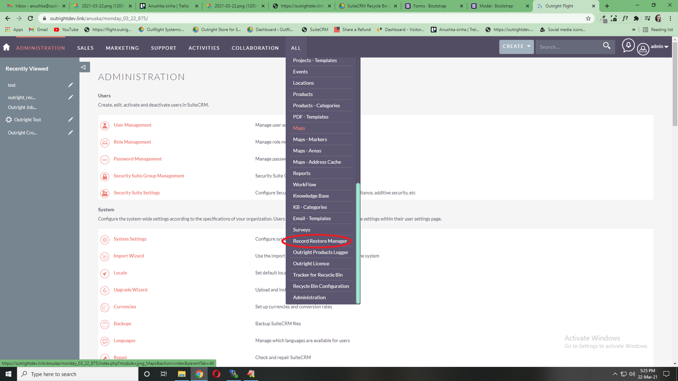Open the ACTIVITIES navigation menu
The height and width of the screenshot is (381, 678).
(x=204, y=48)
